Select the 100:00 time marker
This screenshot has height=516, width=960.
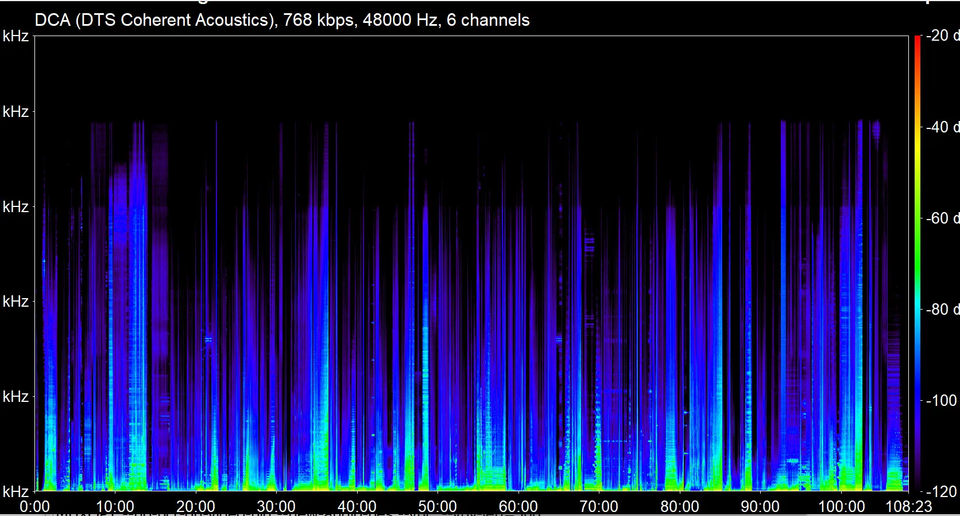pos(841,506)
